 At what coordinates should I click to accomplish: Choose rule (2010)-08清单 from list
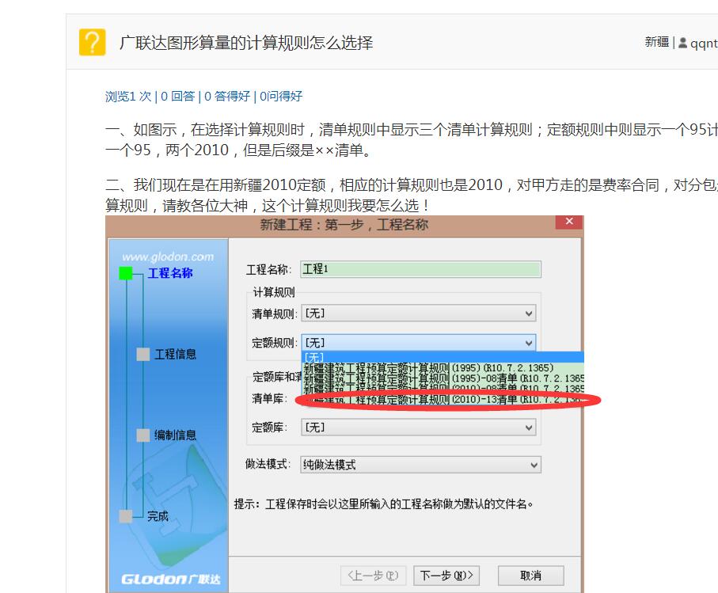[443, 388]
